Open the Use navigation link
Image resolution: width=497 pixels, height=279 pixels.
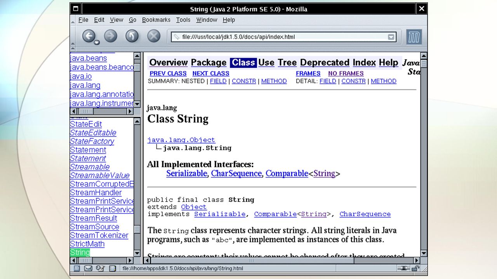tap(266, 63)
